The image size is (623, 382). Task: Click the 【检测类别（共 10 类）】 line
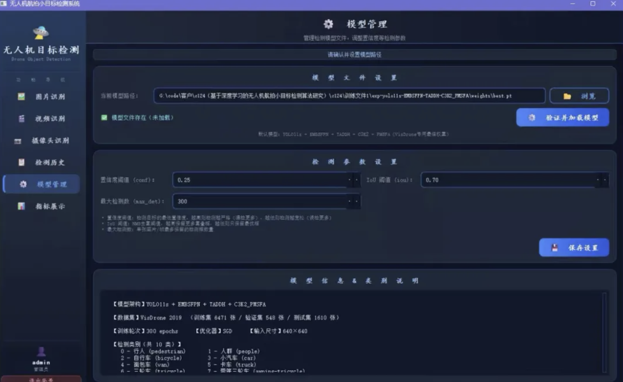click(147, 344)
